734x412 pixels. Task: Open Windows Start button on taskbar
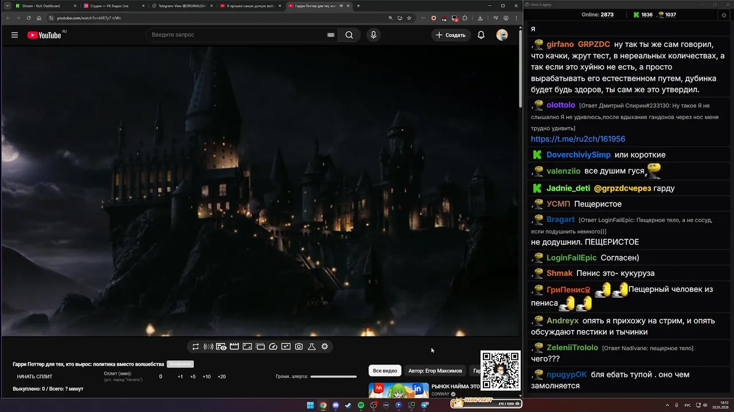point(310,405)
